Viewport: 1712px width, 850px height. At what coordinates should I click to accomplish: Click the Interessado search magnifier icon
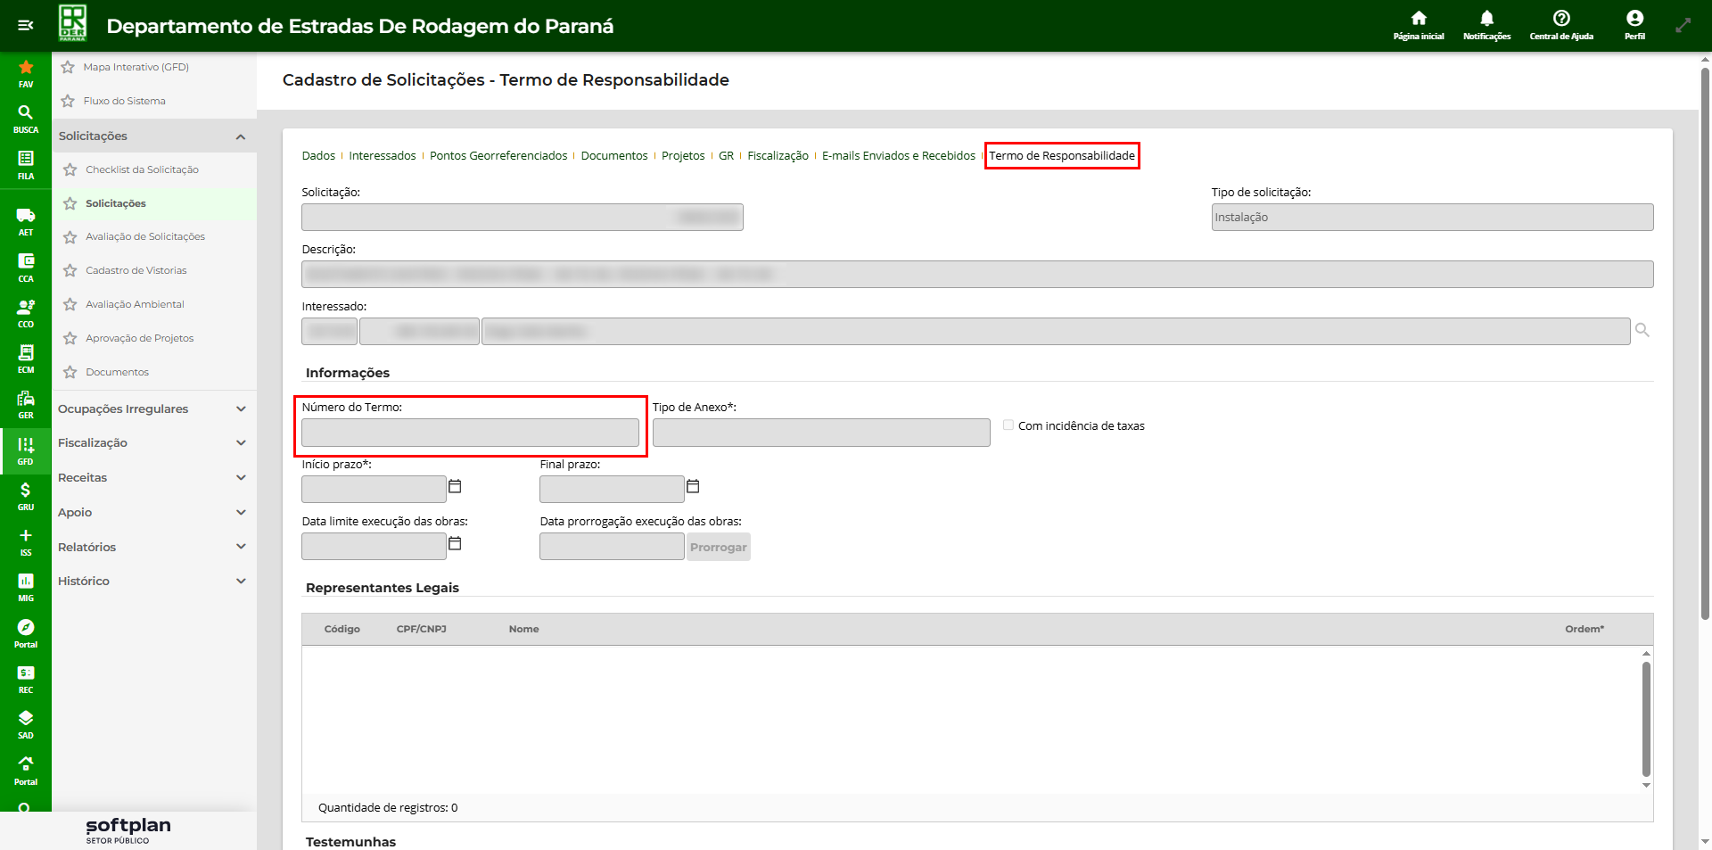pos(1642,331)
